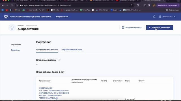Screen dimensions: 181x101
Task: Click the Начало column header
Action: [x=104, y=81]
